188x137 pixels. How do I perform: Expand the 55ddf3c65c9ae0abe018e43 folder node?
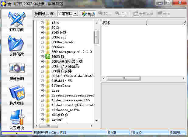coord(42,76)
